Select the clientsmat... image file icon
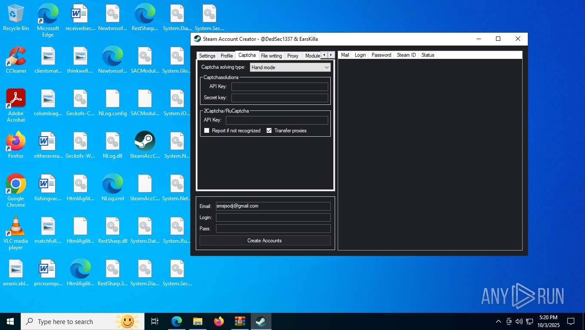 pyautogui.click(x=48, y=61)
